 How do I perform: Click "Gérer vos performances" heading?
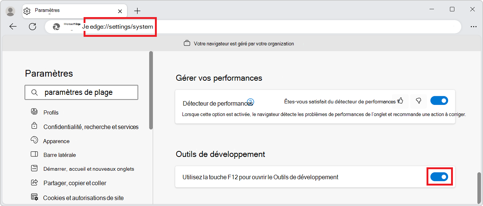(219, 78)
